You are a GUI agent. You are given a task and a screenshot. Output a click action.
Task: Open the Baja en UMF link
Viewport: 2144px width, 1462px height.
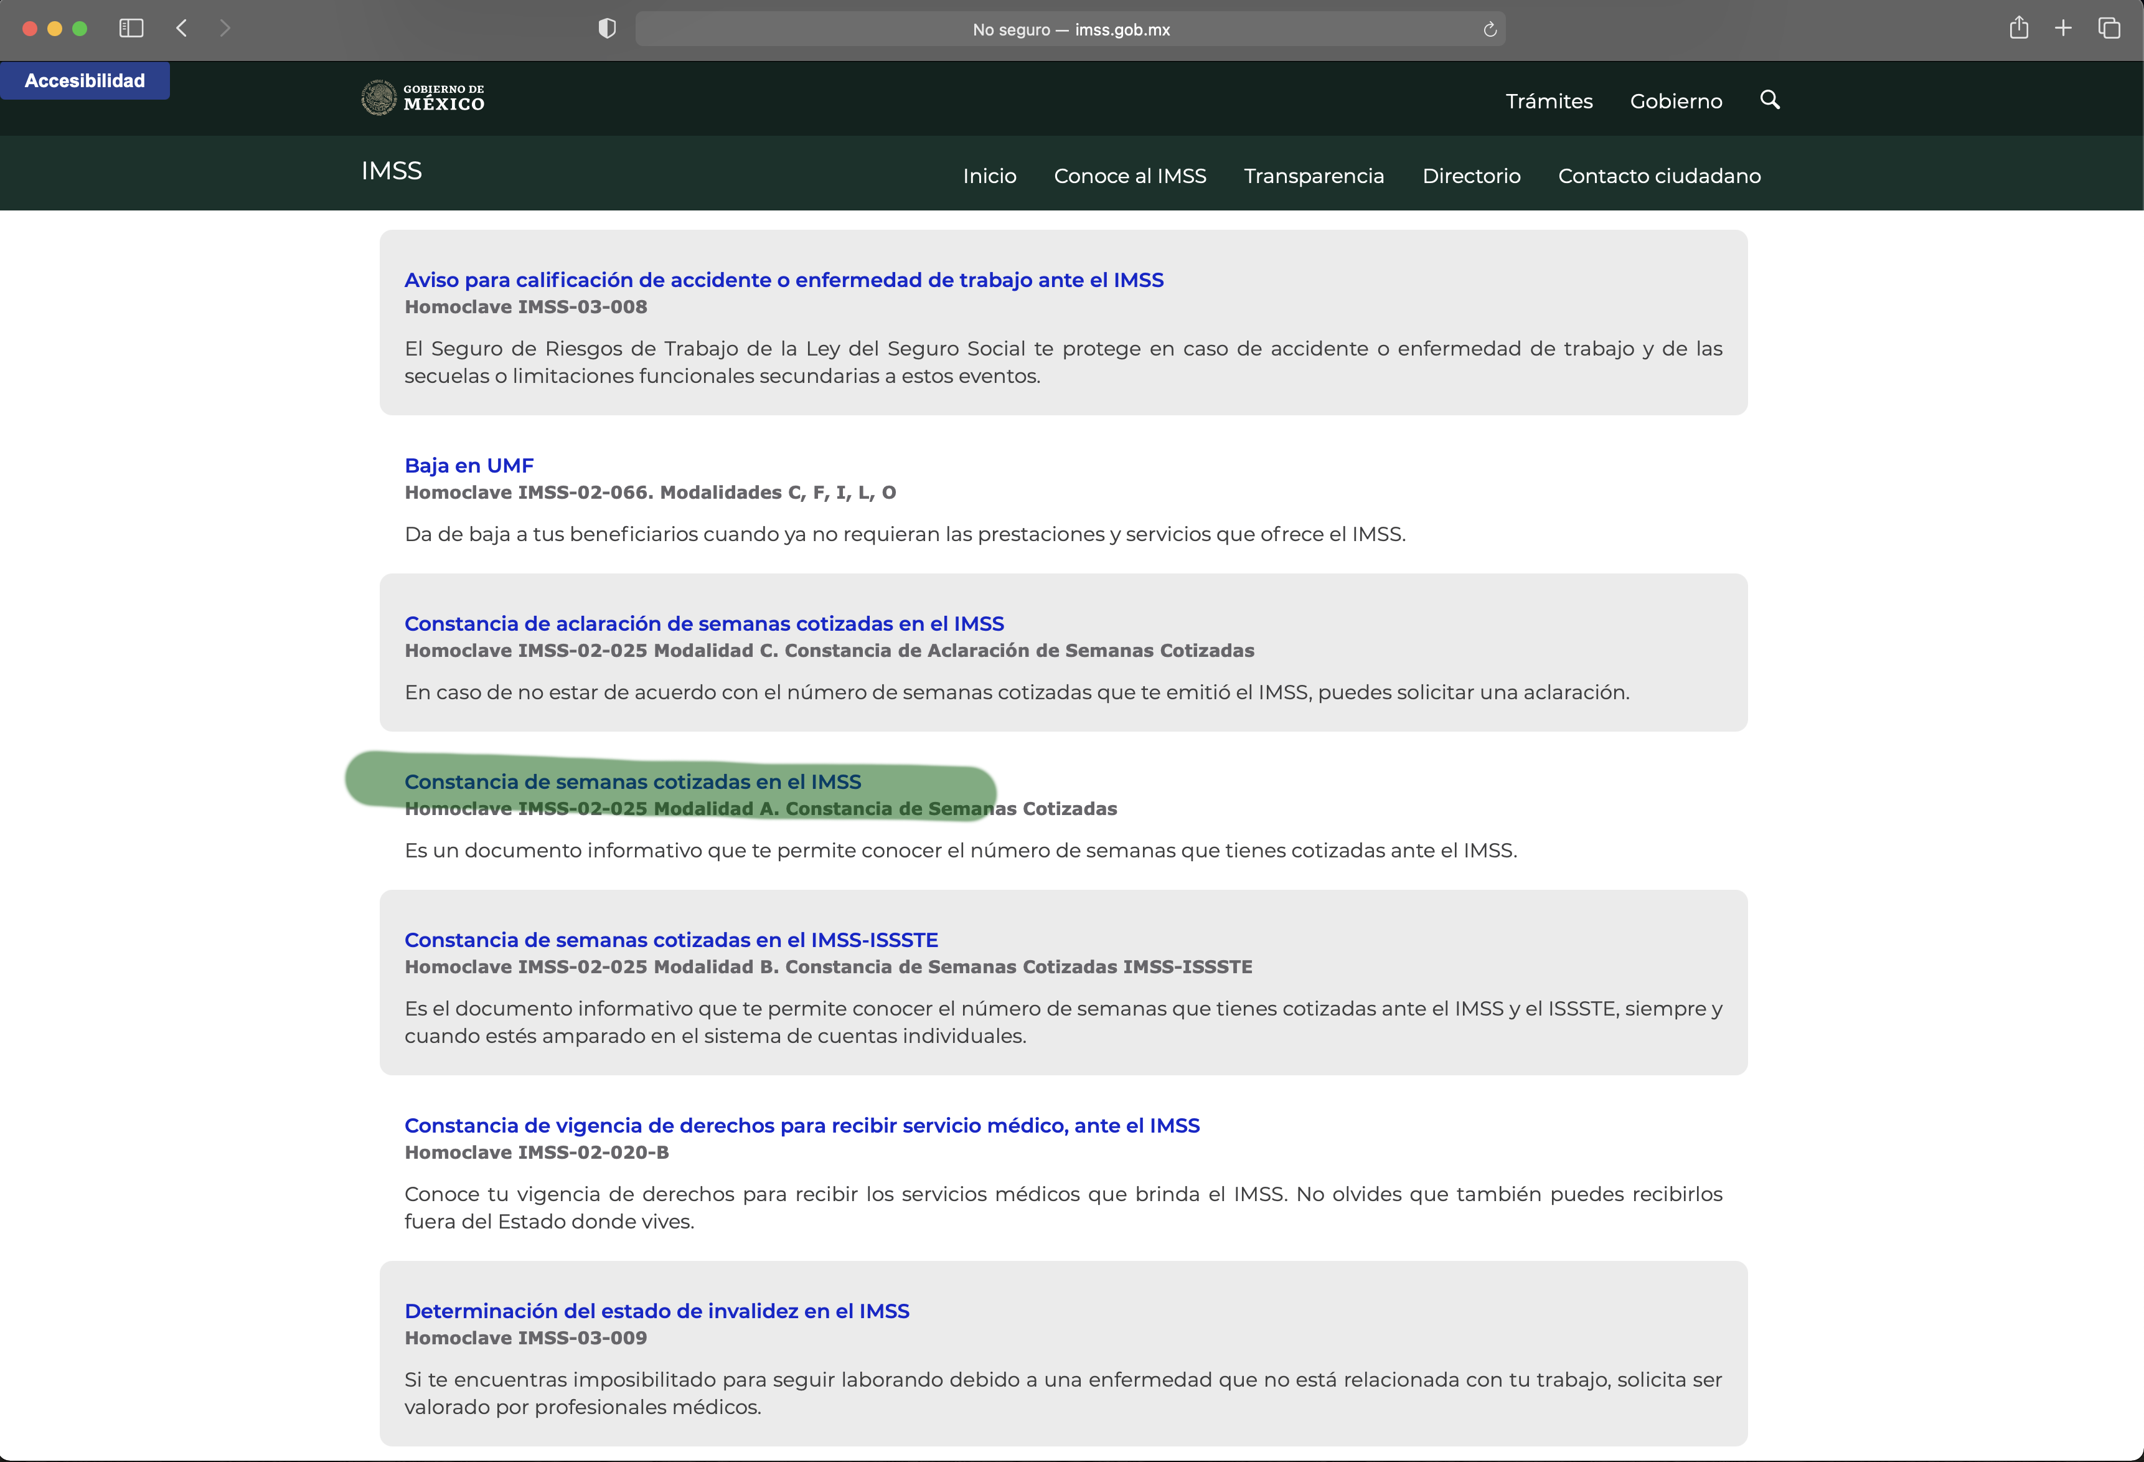(x=469, y=465)
